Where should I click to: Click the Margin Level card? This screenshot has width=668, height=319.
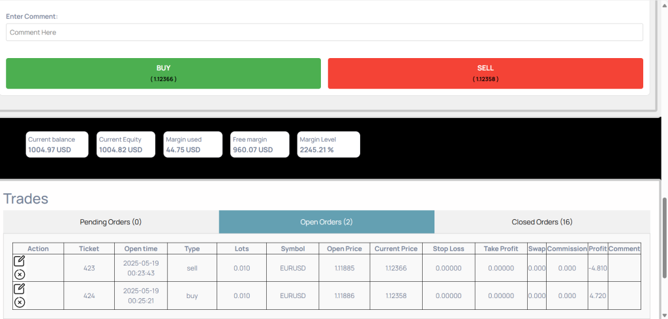327,144
